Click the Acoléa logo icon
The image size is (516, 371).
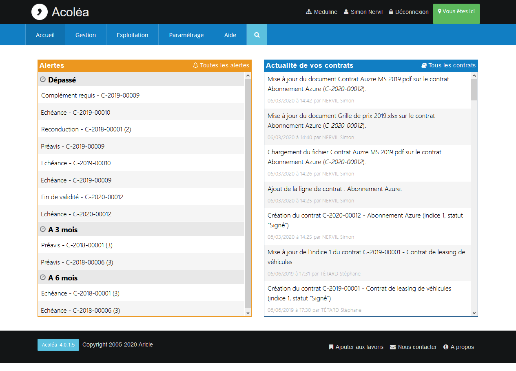[x=40, y=12]
